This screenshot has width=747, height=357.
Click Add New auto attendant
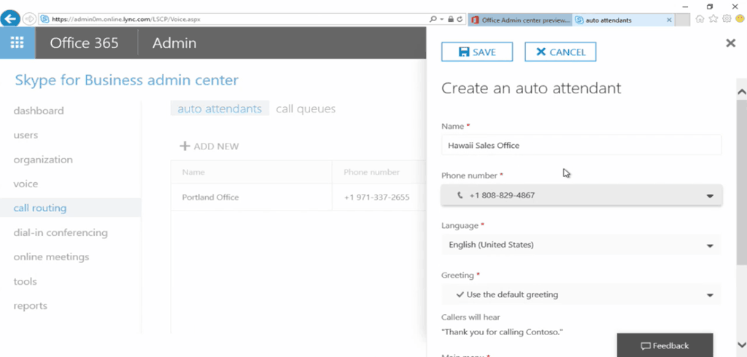pyautogui.click(x=209, y=146)
